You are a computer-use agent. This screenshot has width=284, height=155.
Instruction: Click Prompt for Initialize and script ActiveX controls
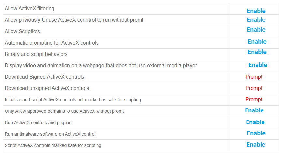[254, 100]
